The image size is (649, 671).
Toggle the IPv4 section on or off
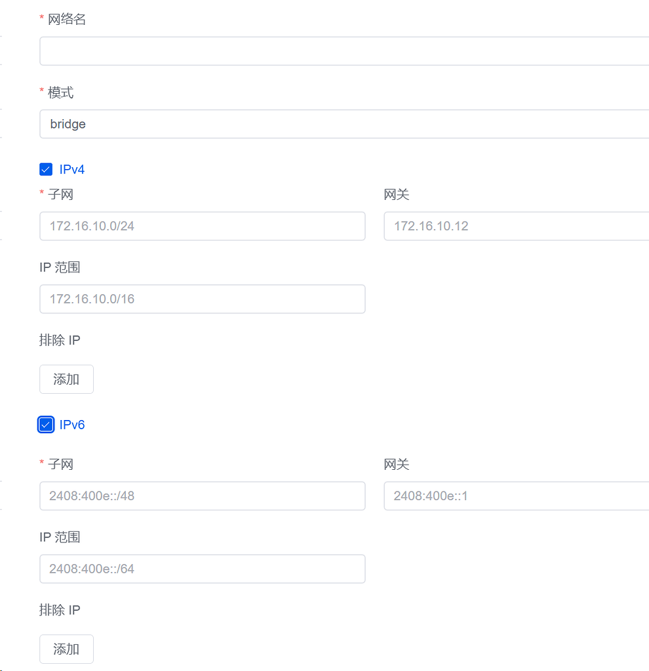click(45, 169)
